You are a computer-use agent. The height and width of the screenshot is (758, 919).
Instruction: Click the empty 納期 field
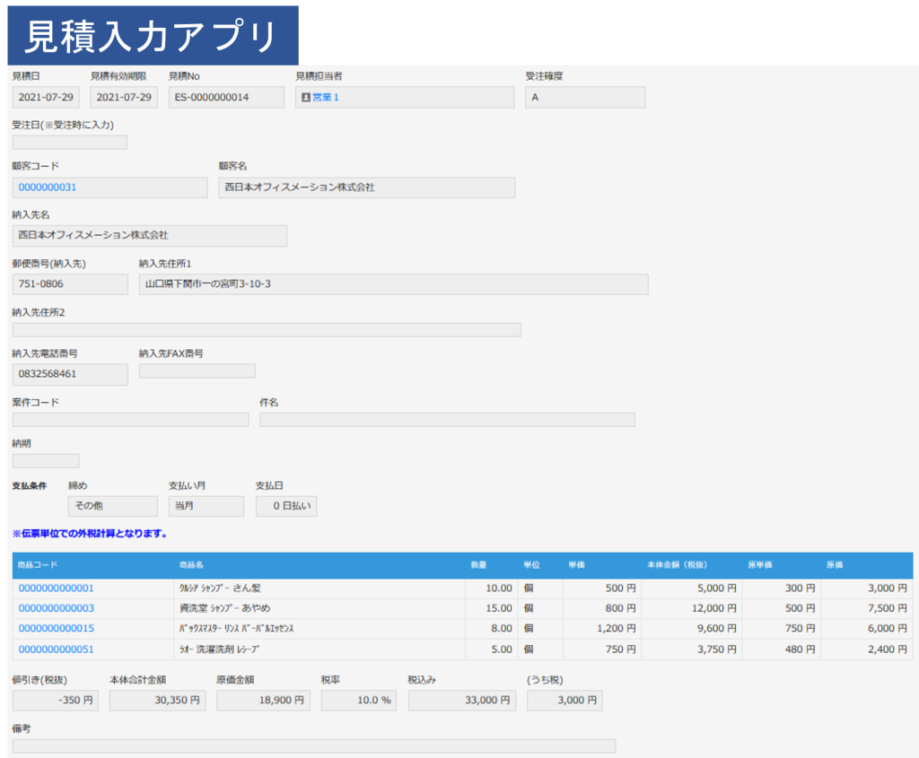click(x=46, y=460)
